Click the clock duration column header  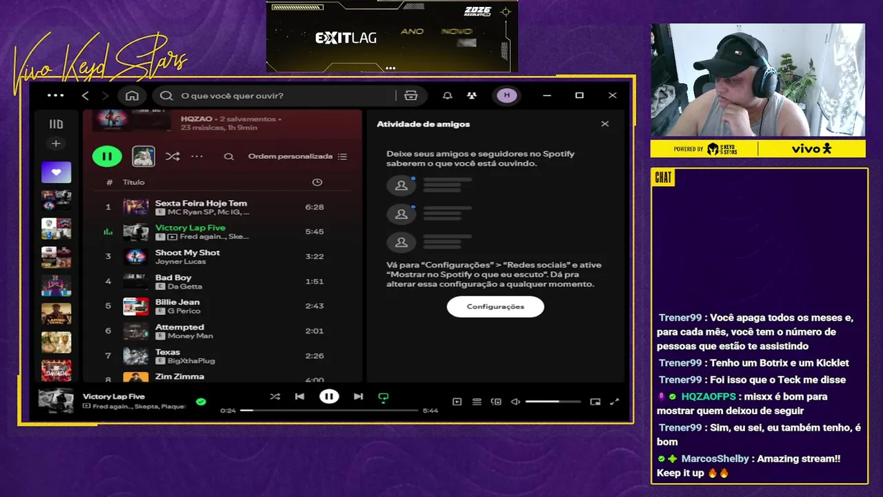click(x=317, y=182)
